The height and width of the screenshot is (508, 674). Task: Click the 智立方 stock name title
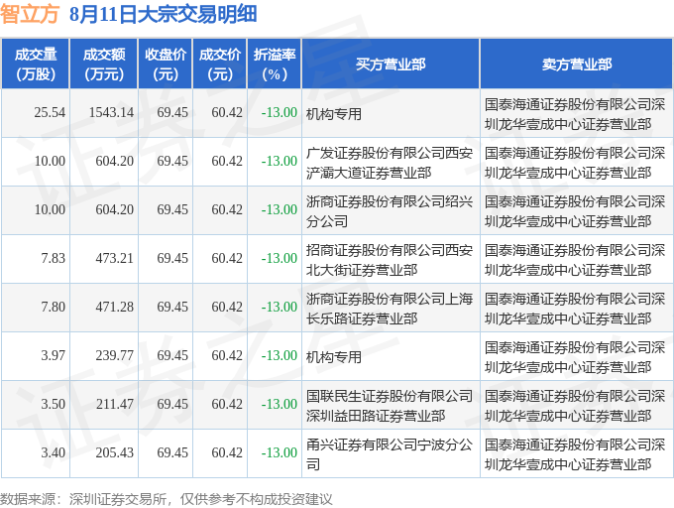coord(29,14)
